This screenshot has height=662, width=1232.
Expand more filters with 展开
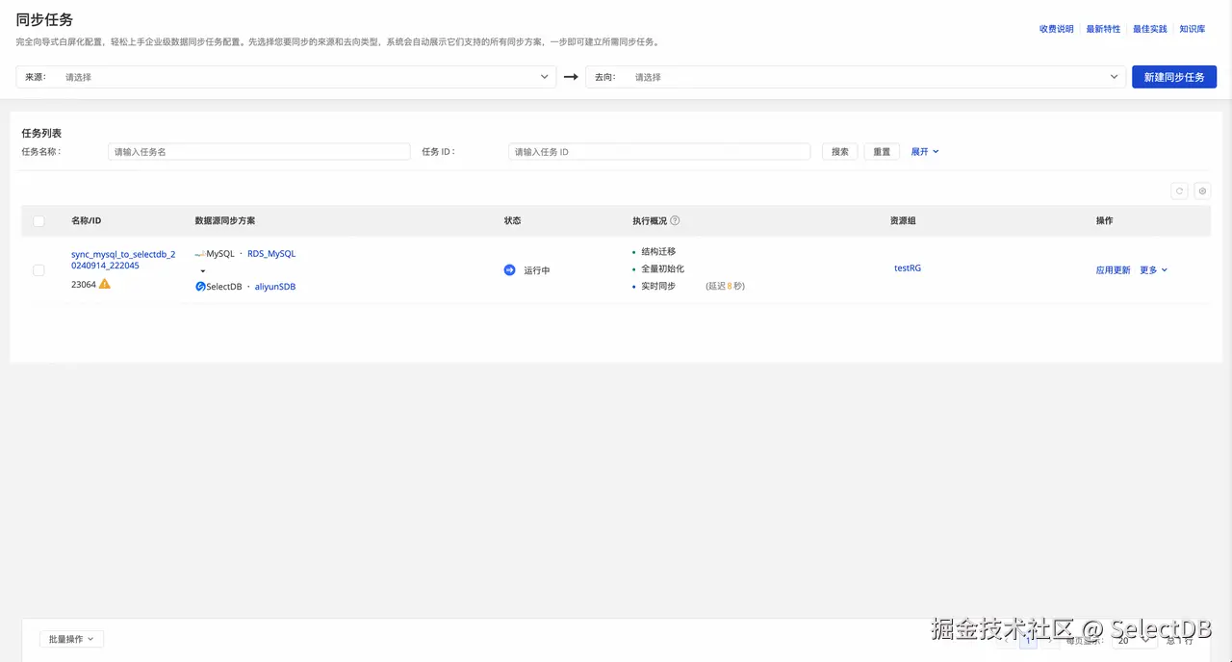pyautogui.click(x=925, y=152)
